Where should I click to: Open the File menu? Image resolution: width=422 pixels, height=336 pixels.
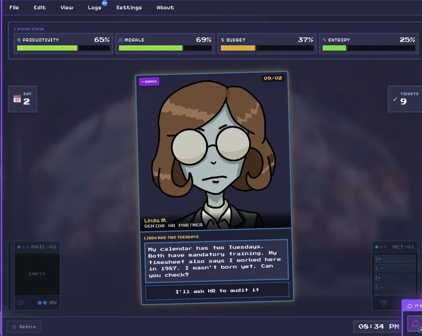point(14,7)
